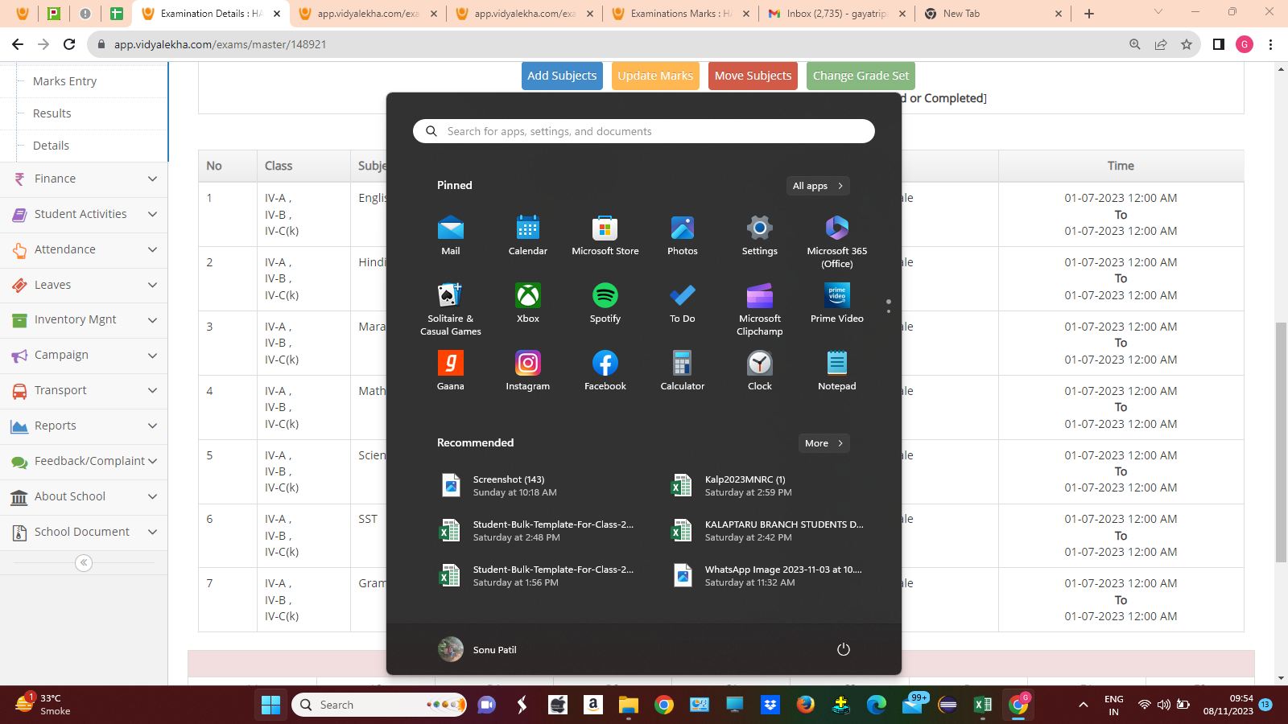Open Firefox from the taskbar
Screen dimensions: 1288x724
coord(806,705)
